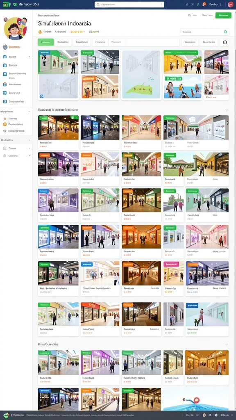Image resolution: width=236 pixels, height=420 pixels.
Task: Select the orange clock icon in sidebar
Action: (x=5, y=124)
